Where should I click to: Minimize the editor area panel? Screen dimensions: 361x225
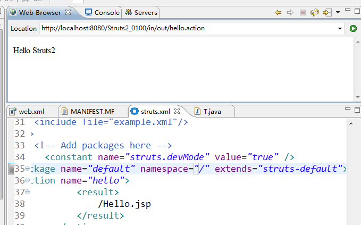tap(348, 109)
